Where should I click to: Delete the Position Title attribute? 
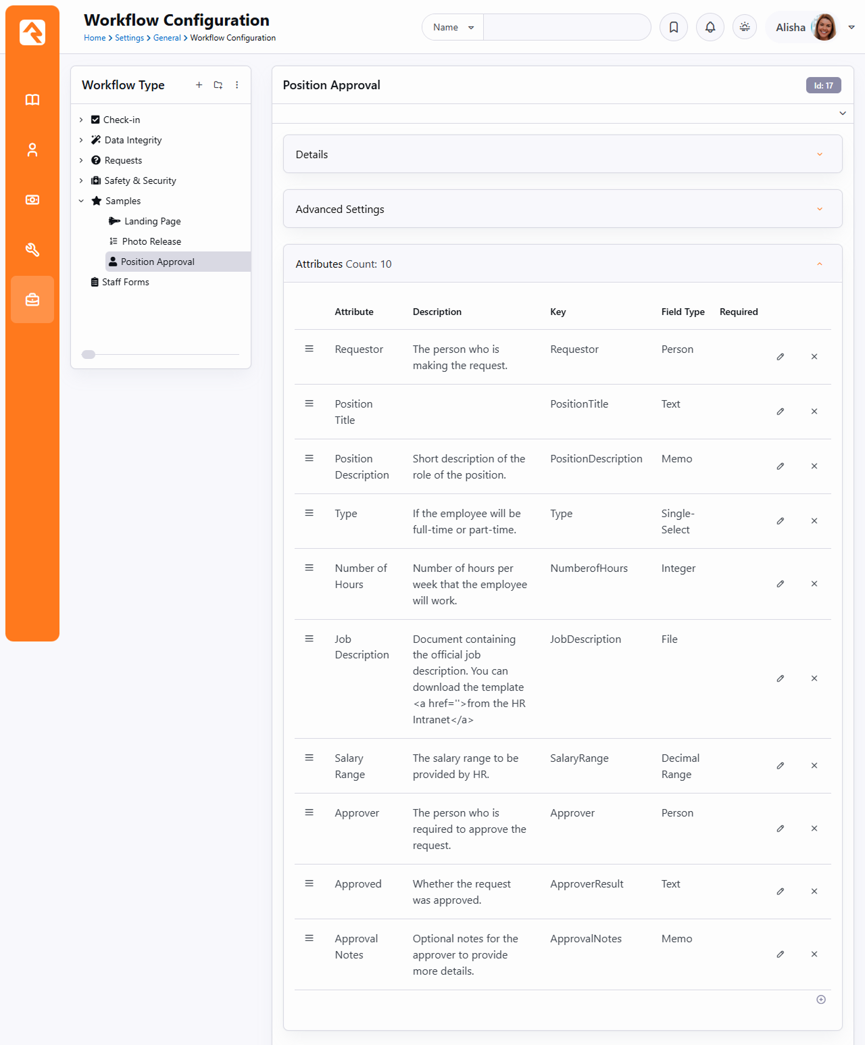pyautogui.click(x=814, y=412)
